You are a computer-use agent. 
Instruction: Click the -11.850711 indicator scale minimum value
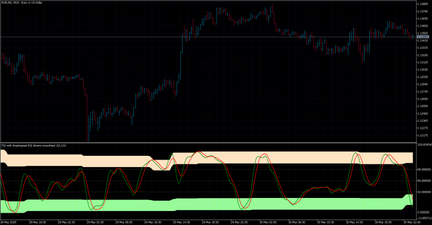pos(424,218)
